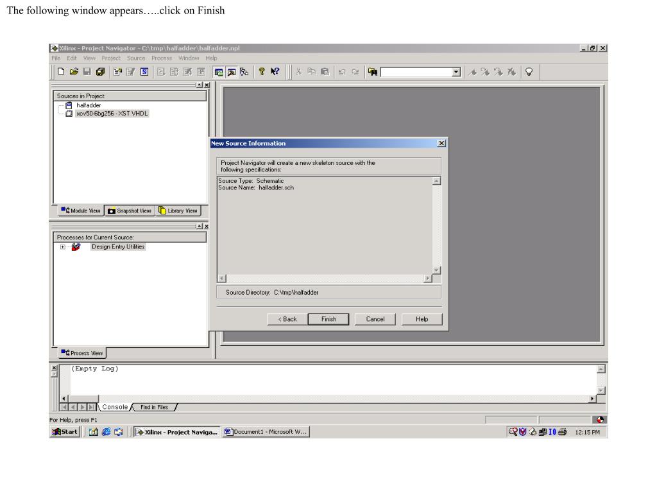Image resolution: width=657 pixels, height=493 pixels.
Task: Click the Undo arrow icon
Action: click(342, 72)
